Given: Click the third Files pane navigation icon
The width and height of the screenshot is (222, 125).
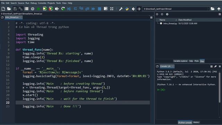Looking at the screenshot, I should [x=167, y=14].
